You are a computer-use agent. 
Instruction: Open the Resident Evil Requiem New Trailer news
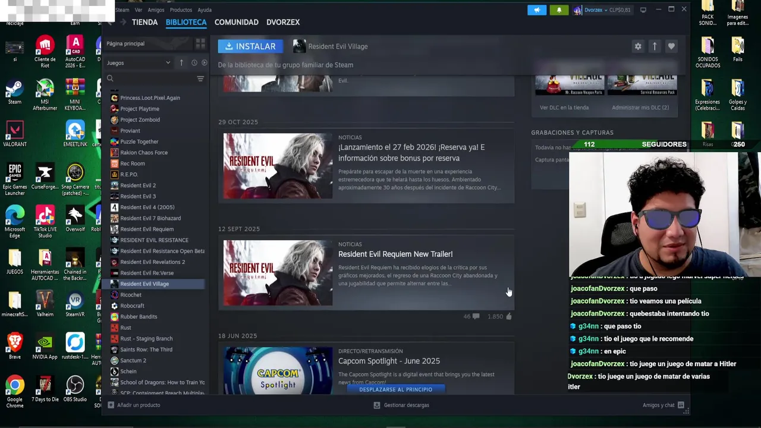(395, 254)
